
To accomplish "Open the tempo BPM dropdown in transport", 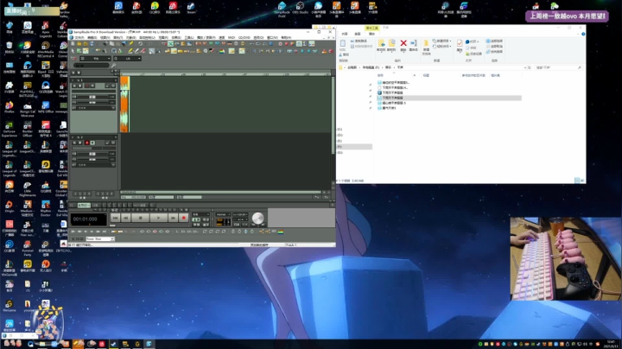I will [x=240, y=214].
